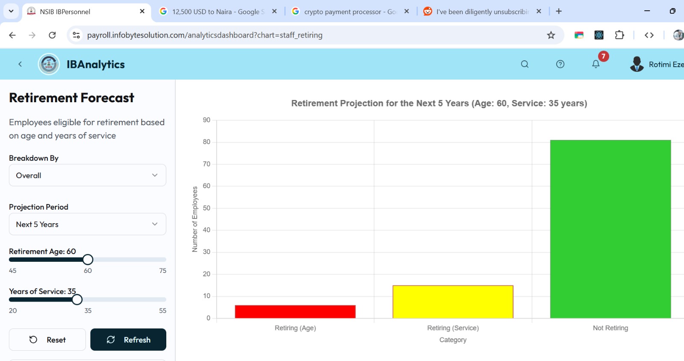The width and height of the screenshot is (684, 361).
Task: Click the Retirement Age slider handle
Action: tap(88, 260)
